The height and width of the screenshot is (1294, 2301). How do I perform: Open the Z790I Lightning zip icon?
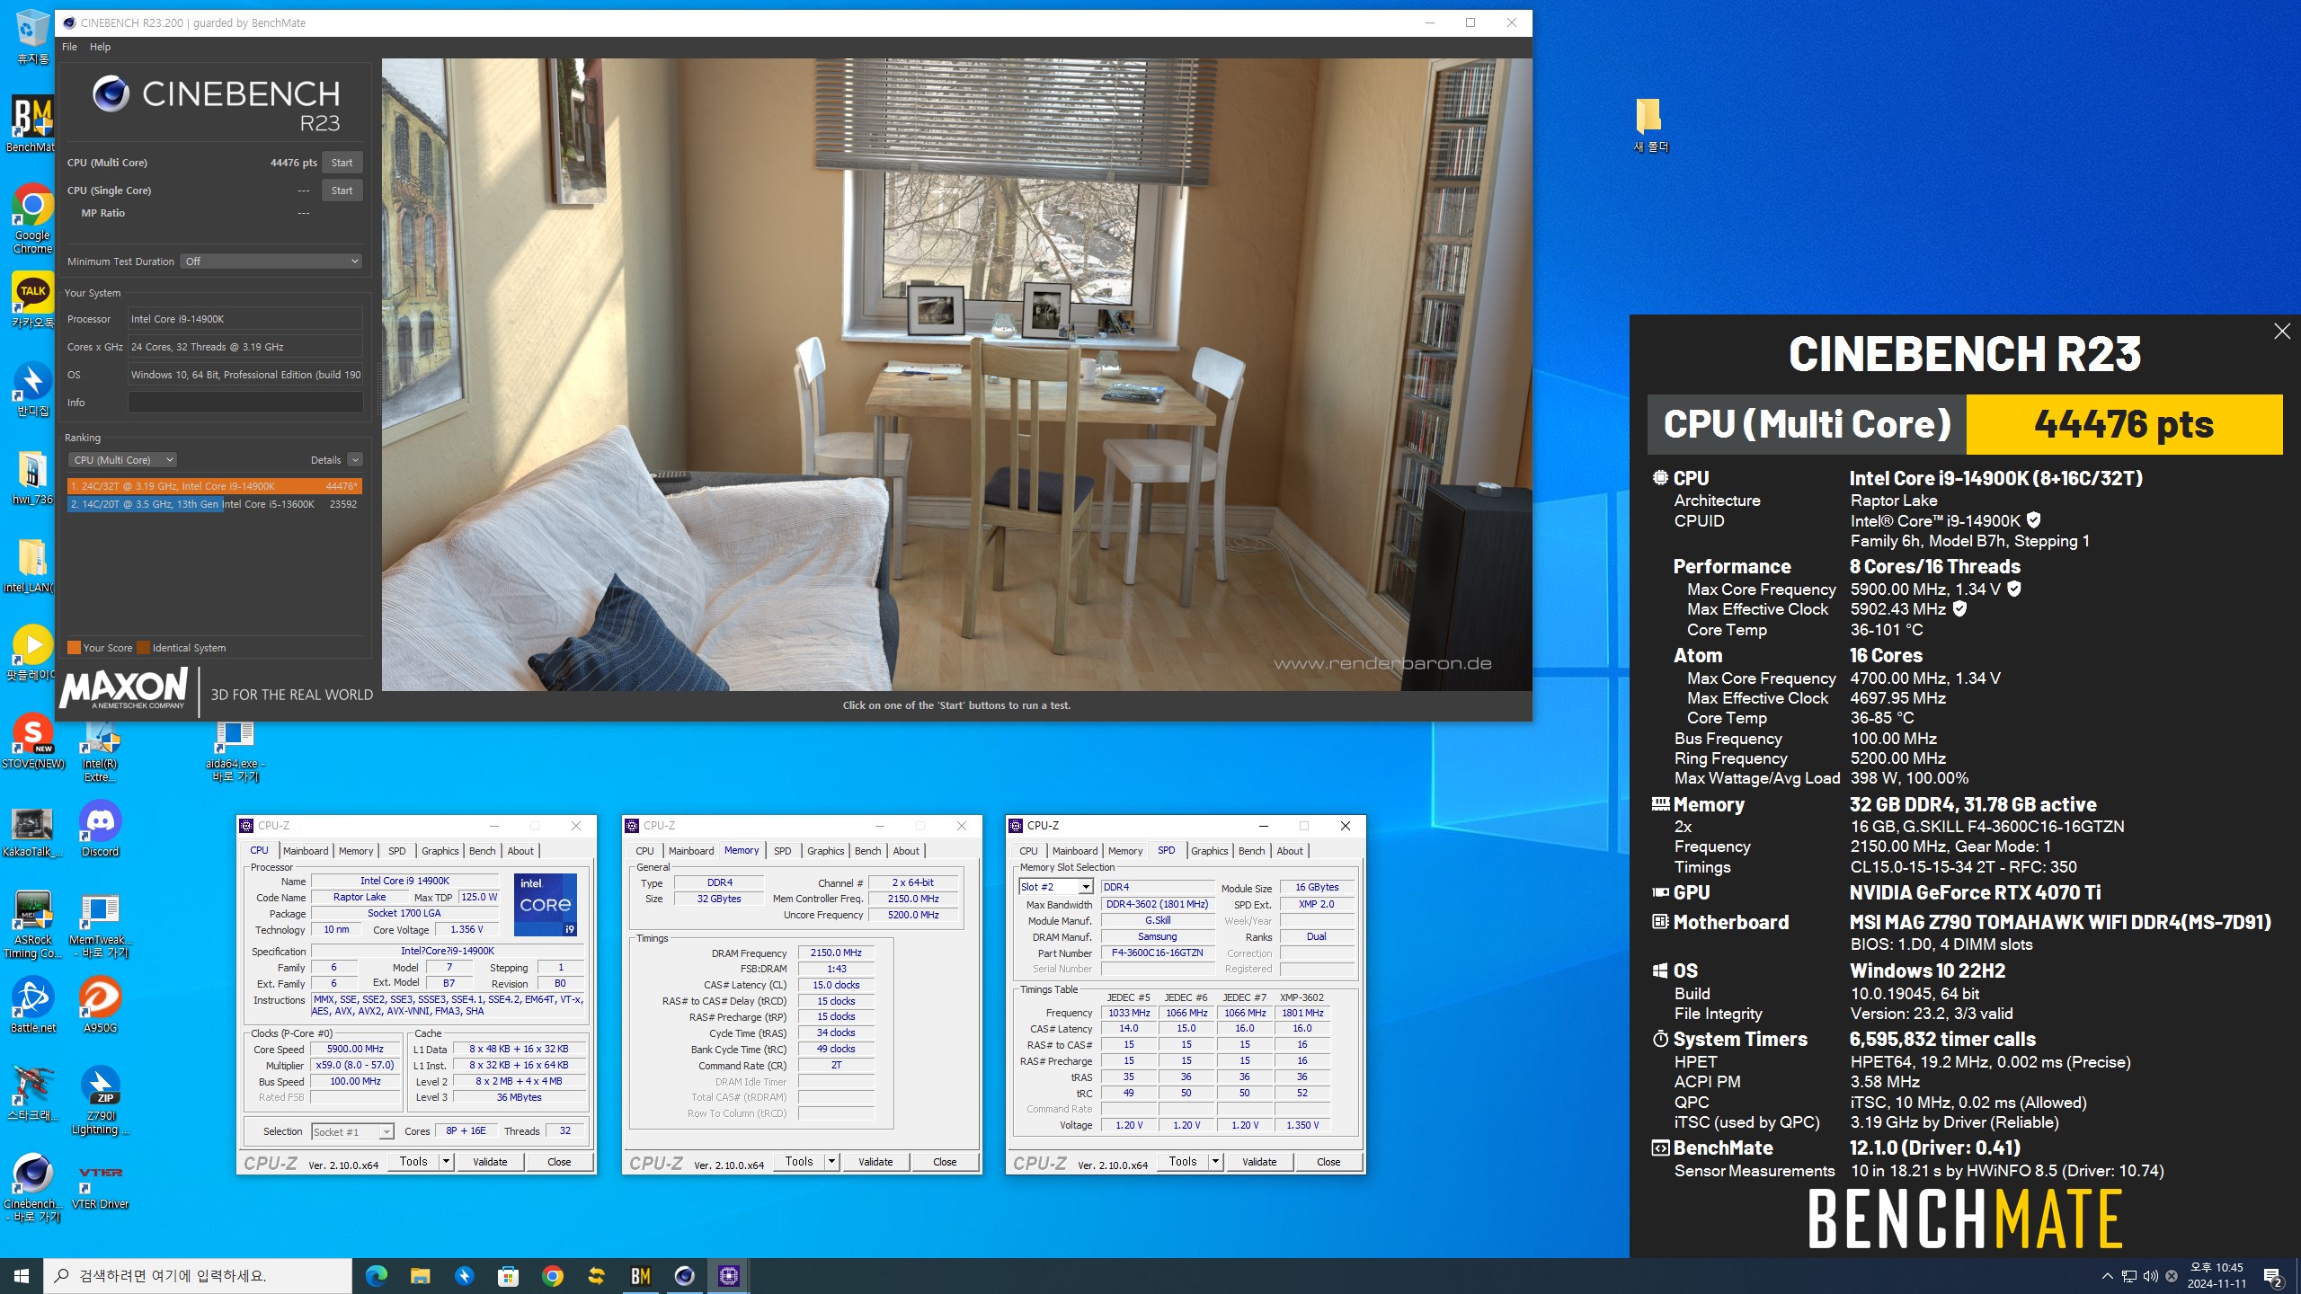click(100, 1100)
